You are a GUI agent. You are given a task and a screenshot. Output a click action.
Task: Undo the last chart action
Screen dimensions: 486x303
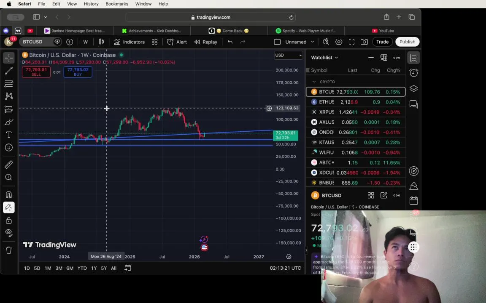230,42
